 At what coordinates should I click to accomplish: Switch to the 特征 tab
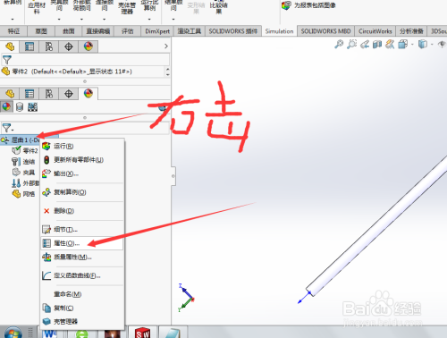(13, 31)
